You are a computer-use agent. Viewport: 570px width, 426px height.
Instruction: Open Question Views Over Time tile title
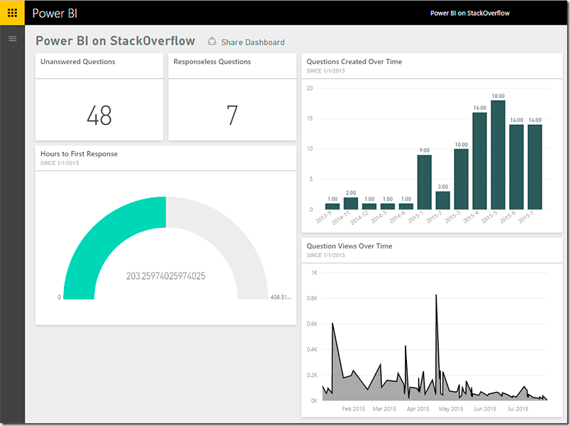350,246
